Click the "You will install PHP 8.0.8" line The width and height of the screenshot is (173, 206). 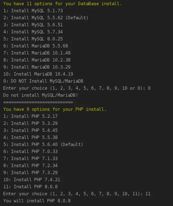pyautogui.click(x=37, y=201)
